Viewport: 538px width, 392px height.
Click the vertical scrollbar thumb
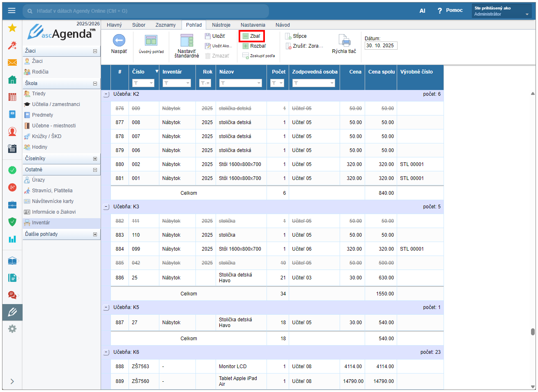[532, 332]
